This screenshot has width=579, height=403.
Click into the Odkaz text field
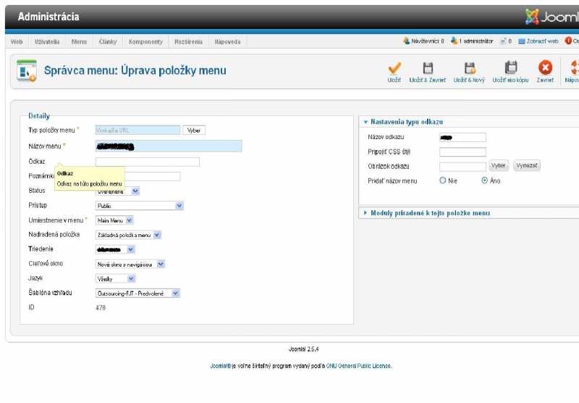(148, 162)
